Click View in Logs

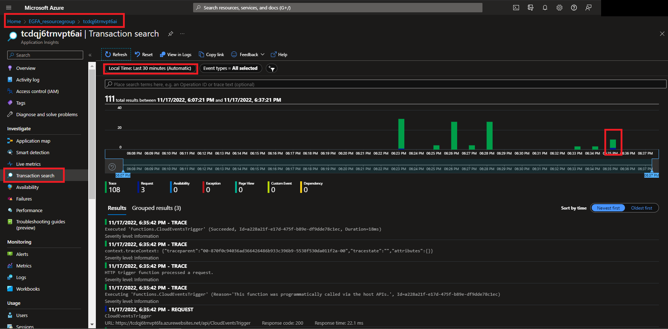[176, 55]
